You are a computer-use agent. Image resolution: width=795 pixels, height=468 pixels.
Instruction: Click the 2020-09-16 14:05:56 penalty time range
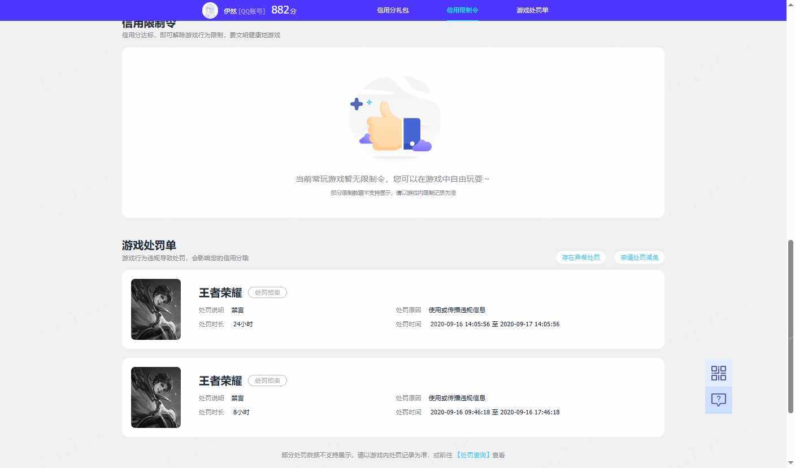pyautogui.click(x=495, y=324)
